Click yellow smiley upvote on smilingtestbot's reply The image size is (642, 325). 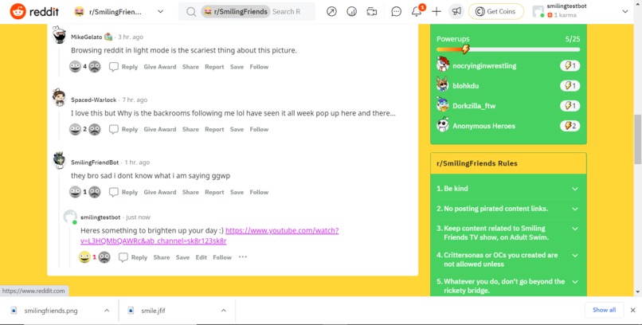click(84, 257)
